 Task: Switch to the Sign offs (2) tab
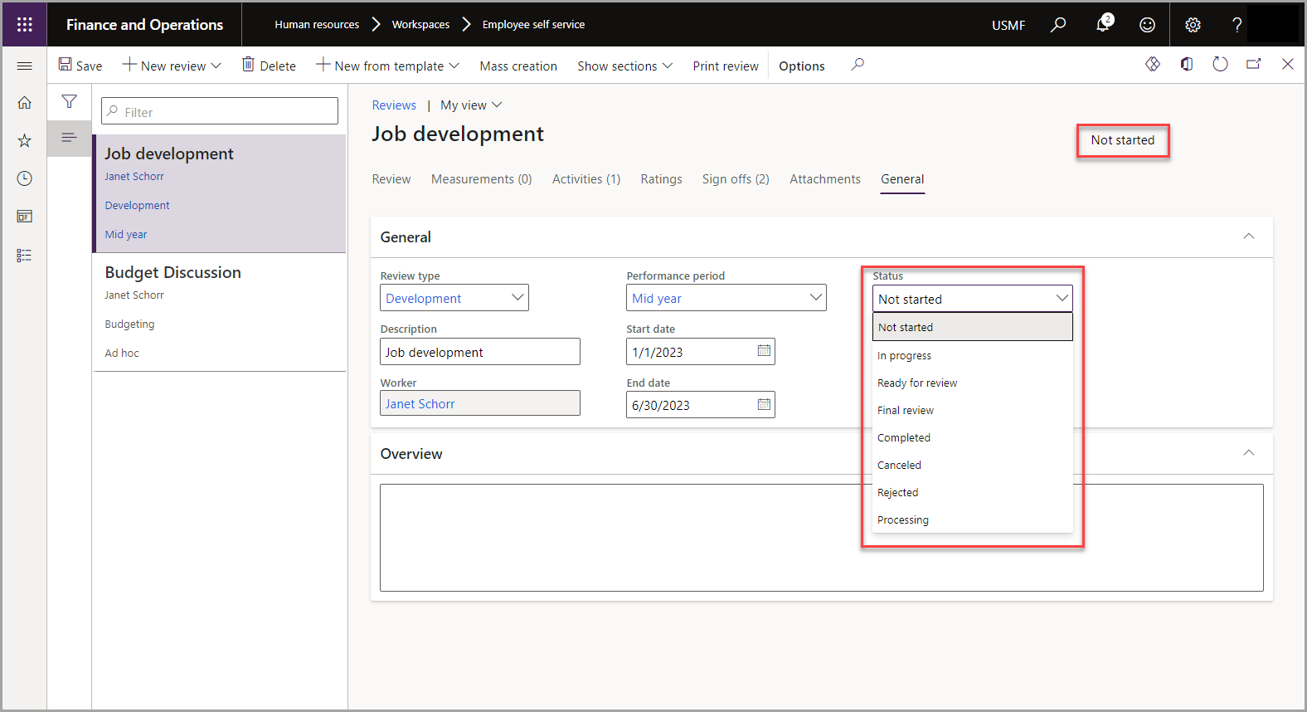tap(736, 179)
